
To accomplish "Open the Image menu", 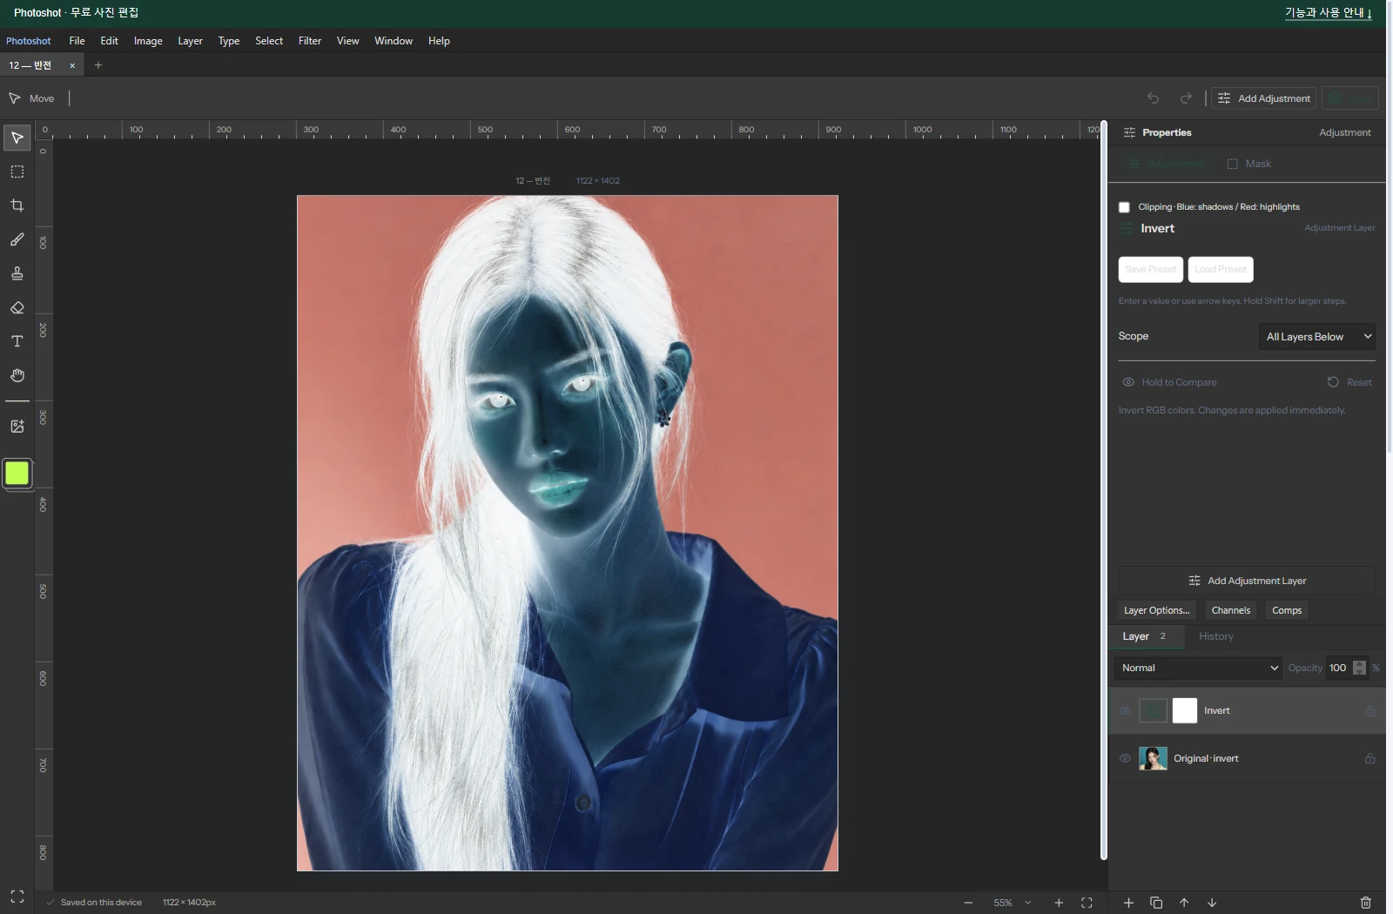I will pos(148,41).
